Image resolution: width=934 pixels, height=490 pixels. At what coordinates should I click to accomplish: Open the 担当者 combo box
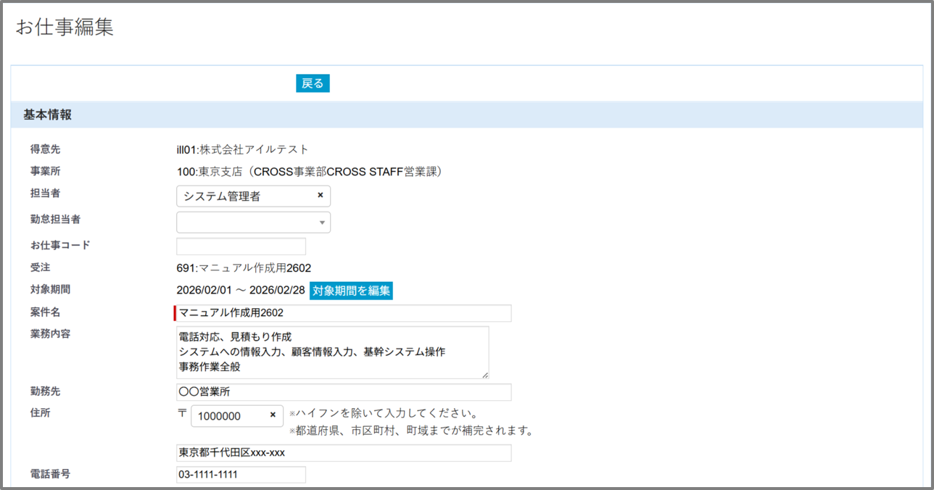(253, 196)
